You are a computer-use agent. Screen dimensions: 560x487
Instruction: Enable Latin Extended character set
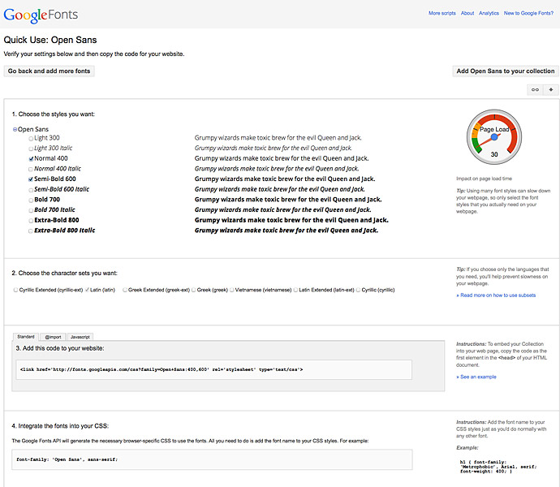pos(295,290)
